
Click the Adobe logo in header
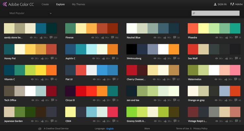tap(232, 4)
